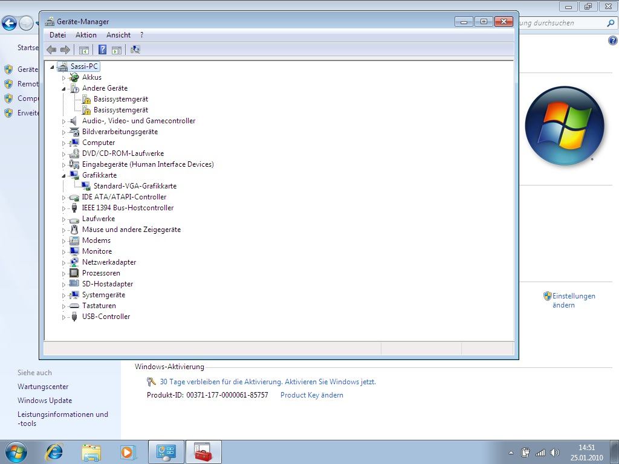Collapse the Sassi-PC root node
Viewport: 619px width, 464px height.
point(52,67)
